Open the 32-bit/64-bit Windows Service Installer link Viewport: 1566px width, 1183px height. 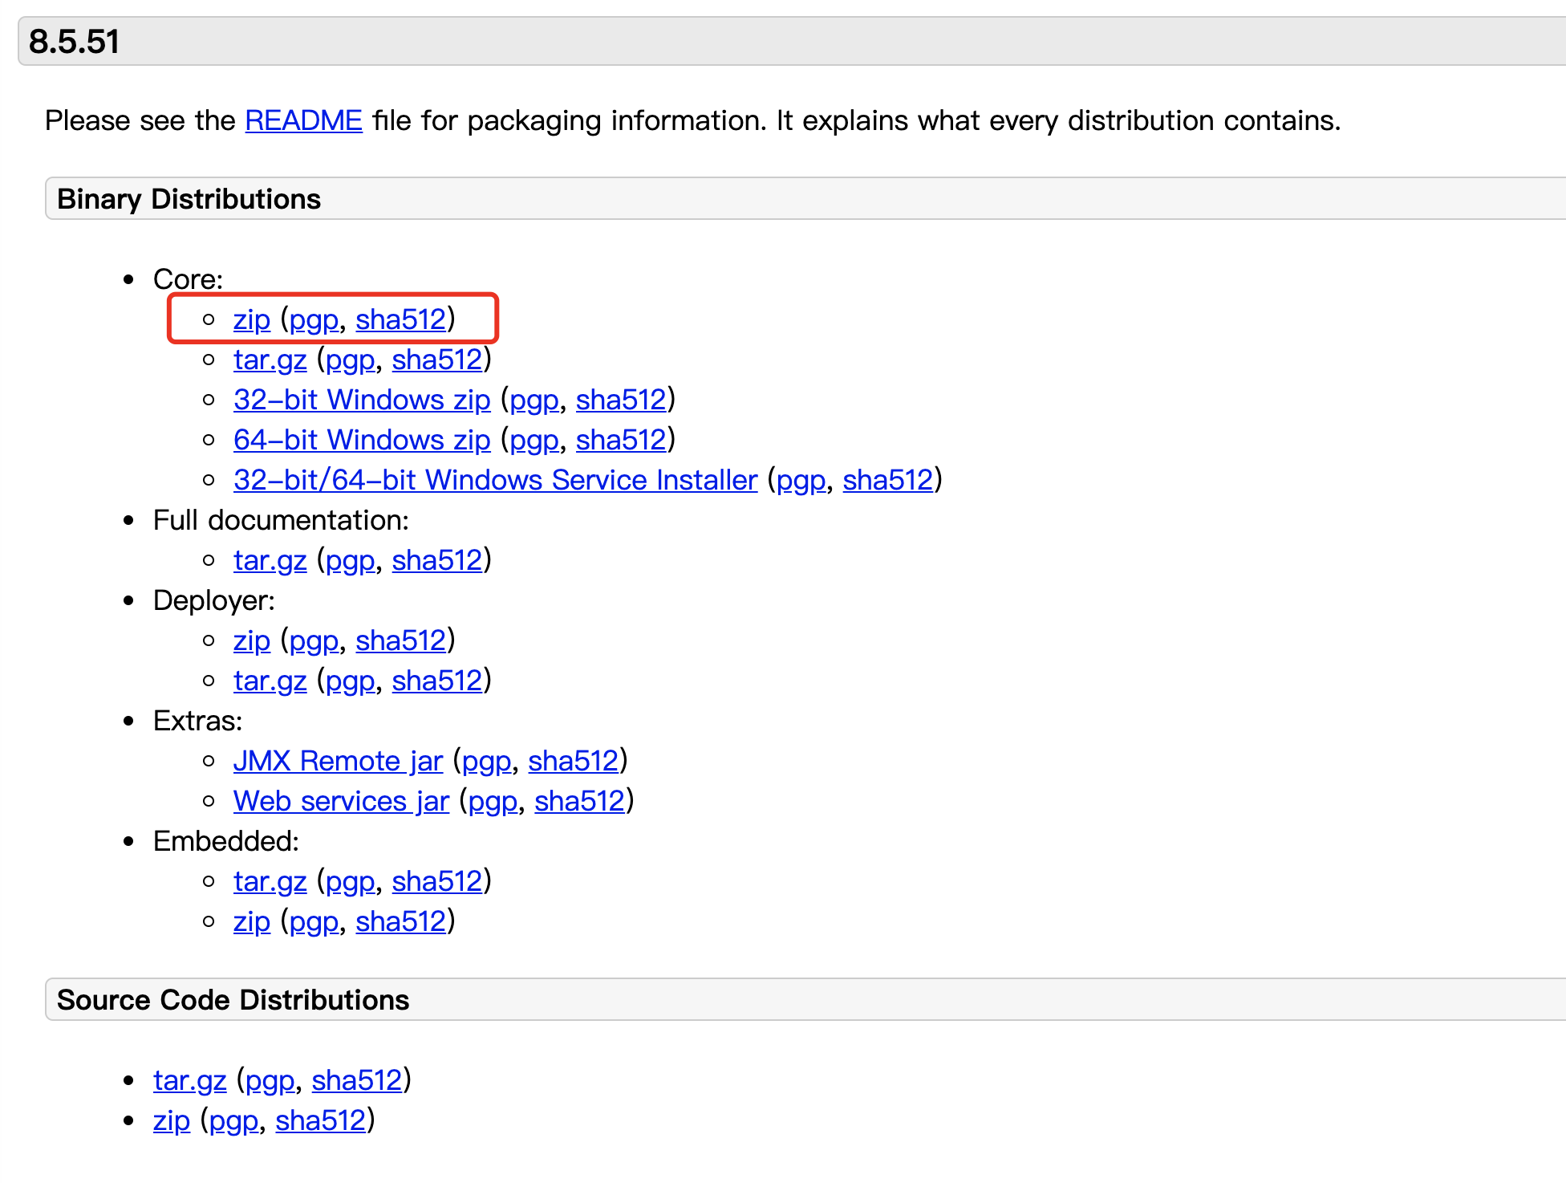click(x=495, y=480)
